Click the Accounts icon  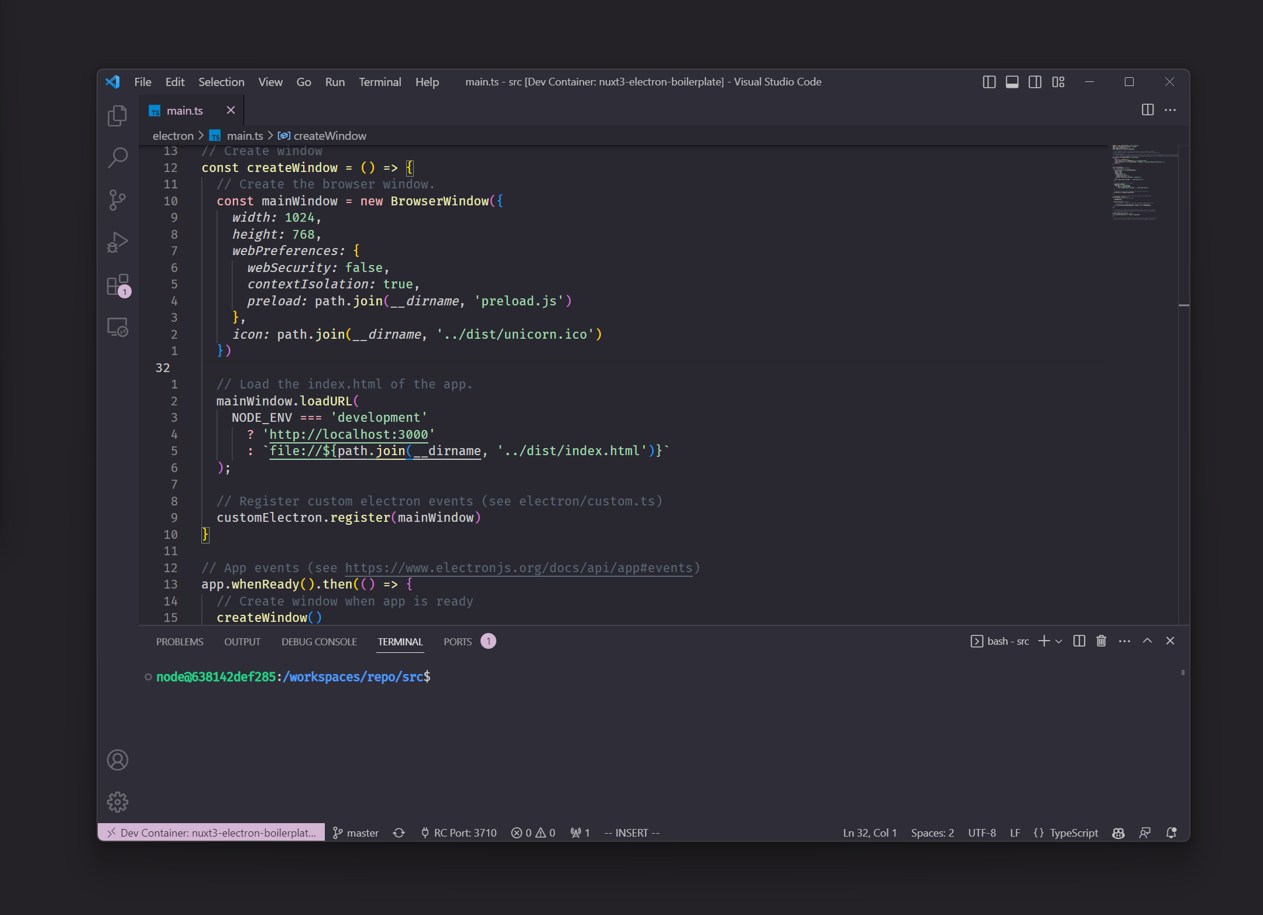click(117, 760)
